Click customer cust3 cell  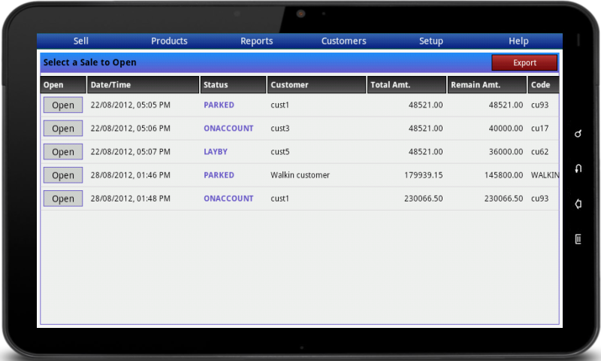[x=280, y=128]
